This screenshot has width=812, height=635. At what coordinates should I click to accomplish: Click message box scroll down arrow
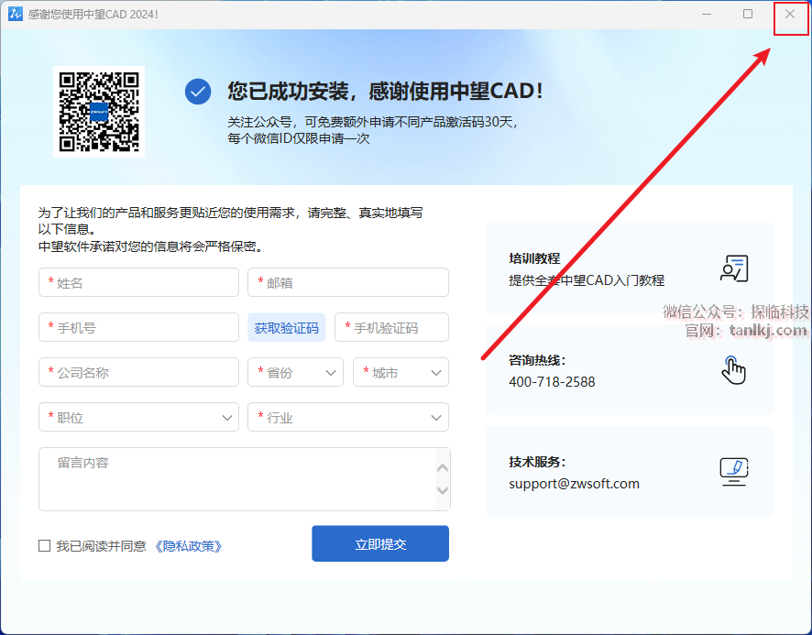pyautogui.click(x=443, y=490)
